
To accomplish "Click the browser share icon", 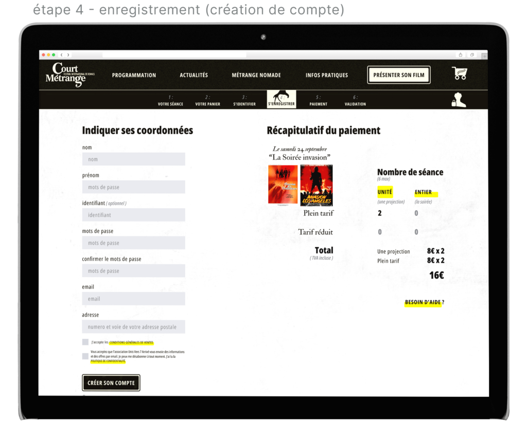I will click(x=460, y=55).
